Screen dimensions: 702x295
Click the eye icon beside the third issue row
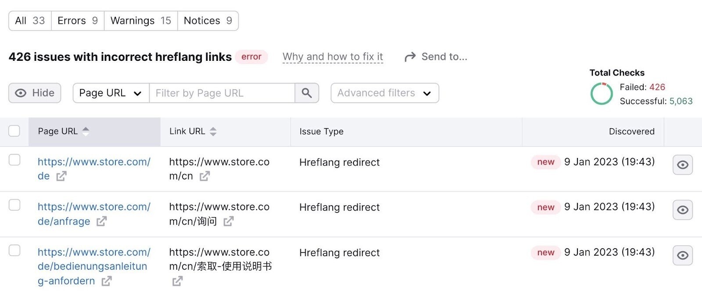pos(682,255)
